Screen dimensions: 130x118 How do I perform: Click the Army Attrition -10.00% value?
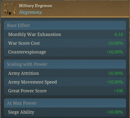tap(115, 73)
